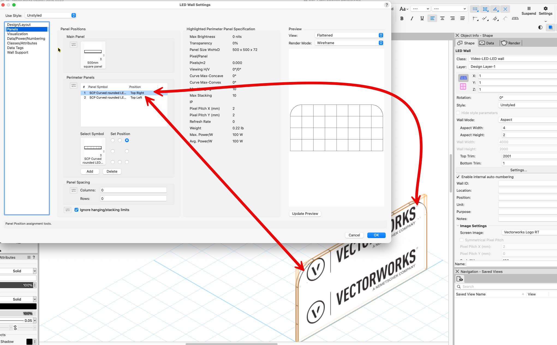Image resolution: width=557 pixels, height=345 pixels.
Task: Click the help question mark in dialog
Action: tap(386, 5)
